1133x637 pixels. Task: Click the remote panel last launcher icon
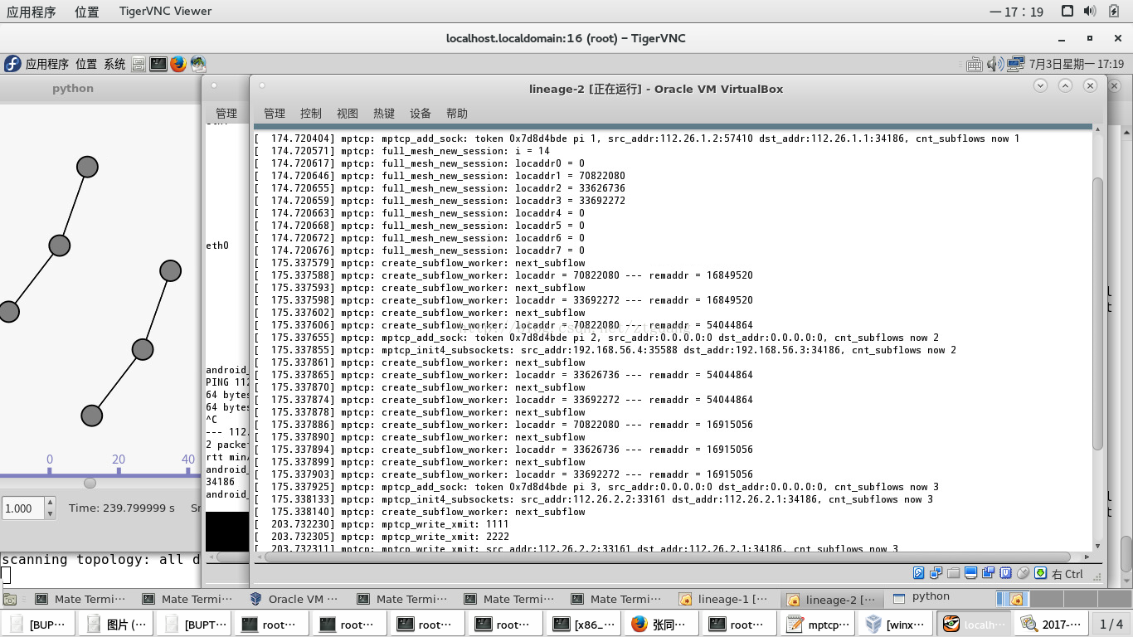pyautogui.click(x=198, y=64)
